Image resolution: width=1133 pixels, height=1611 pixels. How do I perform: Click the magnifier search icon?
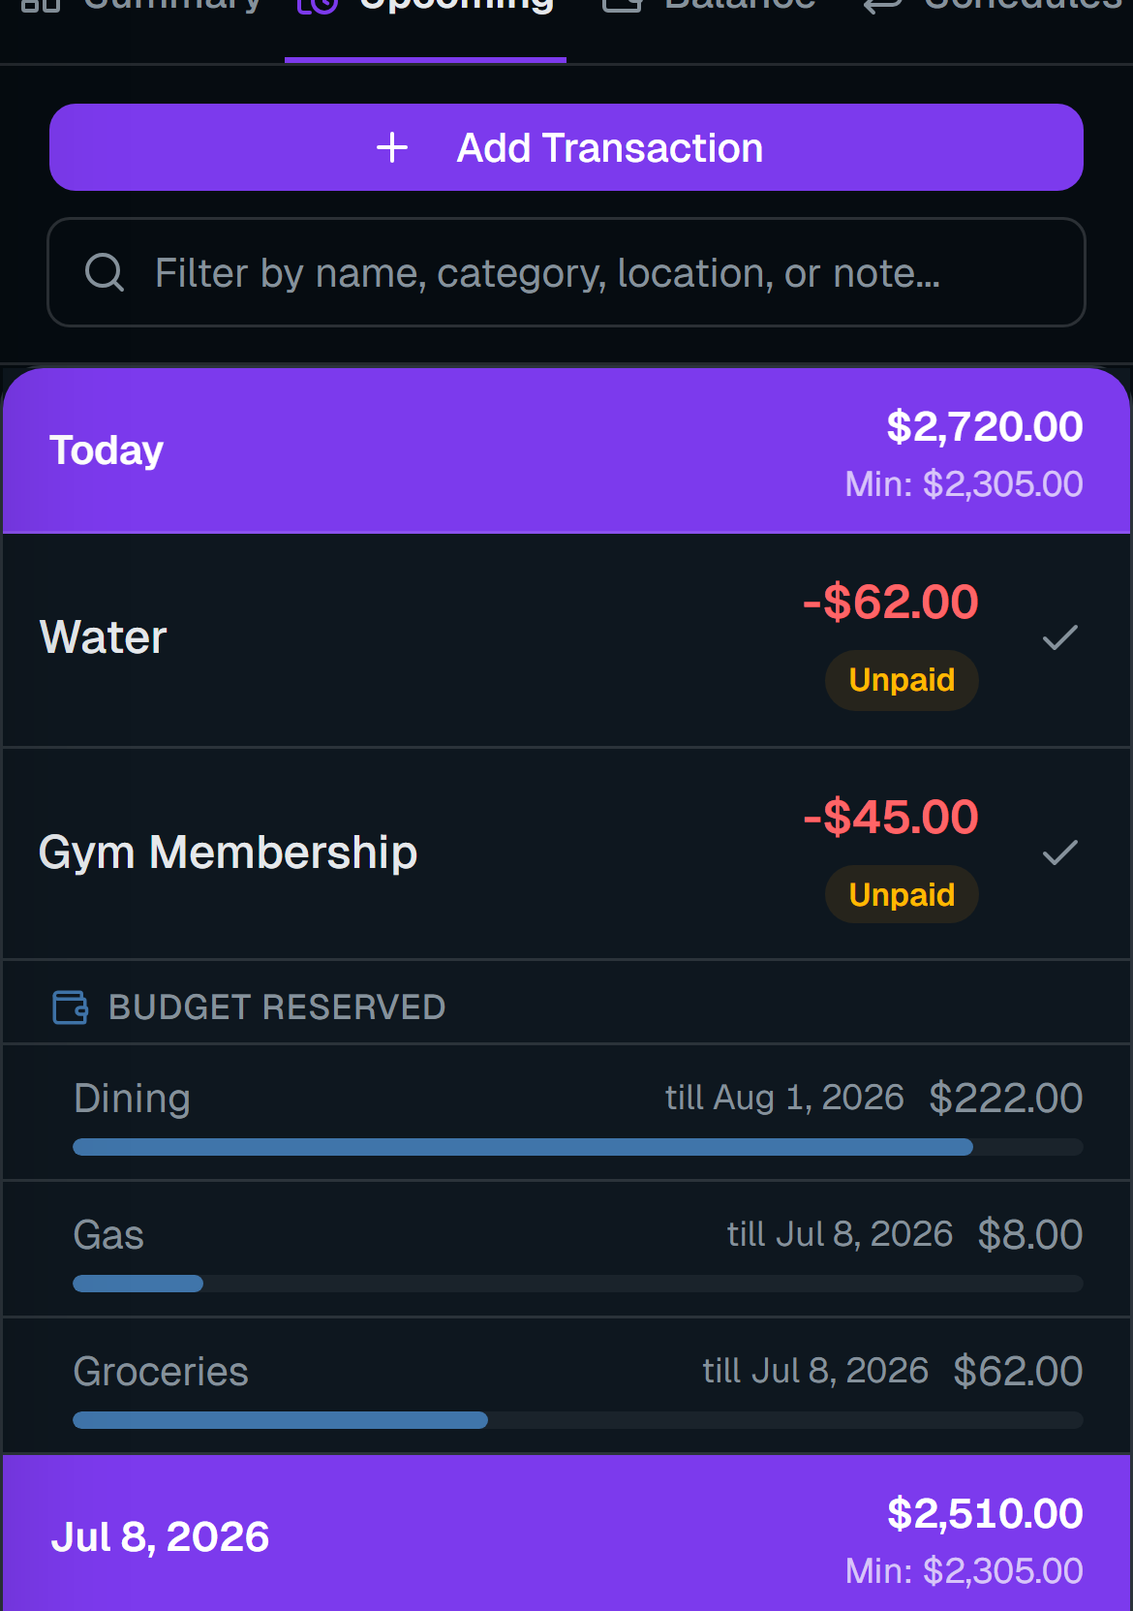105,272
